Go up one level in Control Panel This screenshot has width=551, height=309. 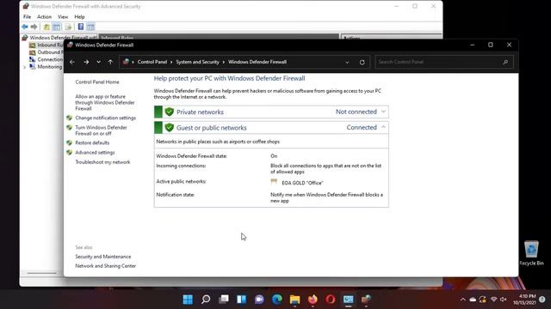point(110,62)
